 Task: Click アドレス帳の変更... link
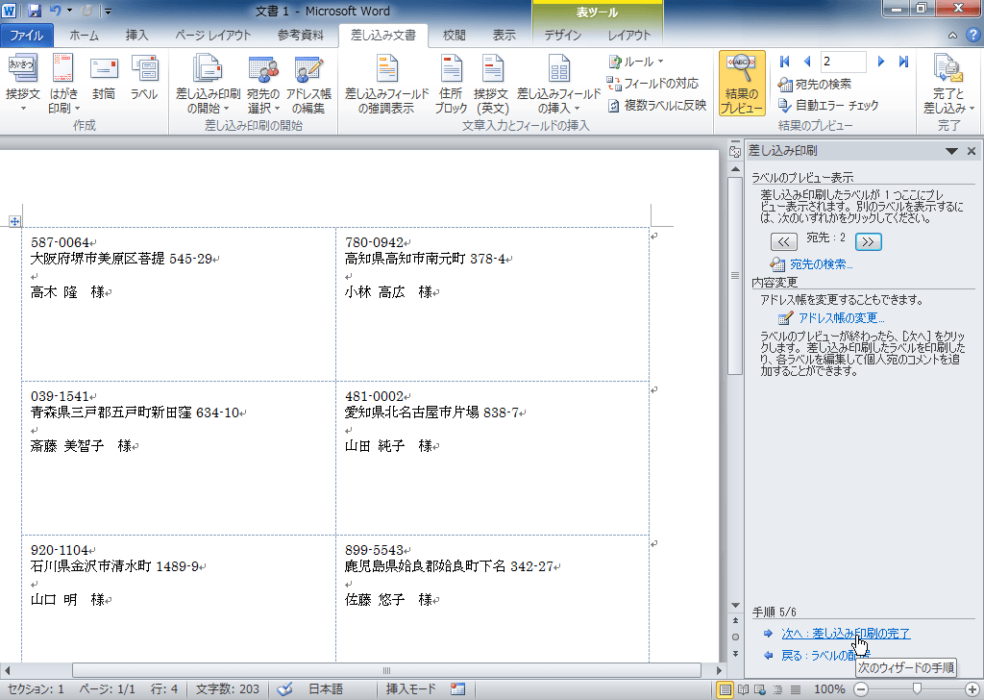[x=841, y=317]
